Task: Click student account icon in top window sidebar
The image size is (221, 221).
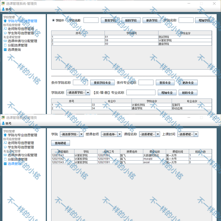Action: coord(5,33)
